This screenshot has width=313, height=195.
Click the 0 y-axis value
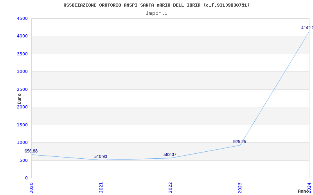[26, 178]
